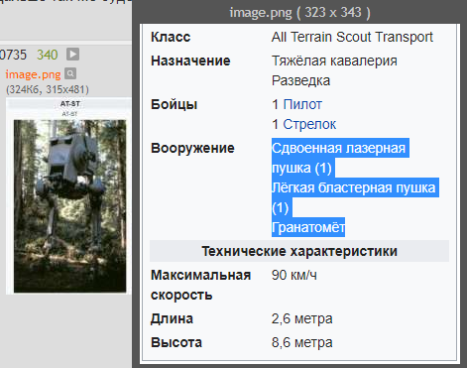Viewport: 467px width, 368px height.
Task: Click the Стрелок link
Action: click(309, 124)
